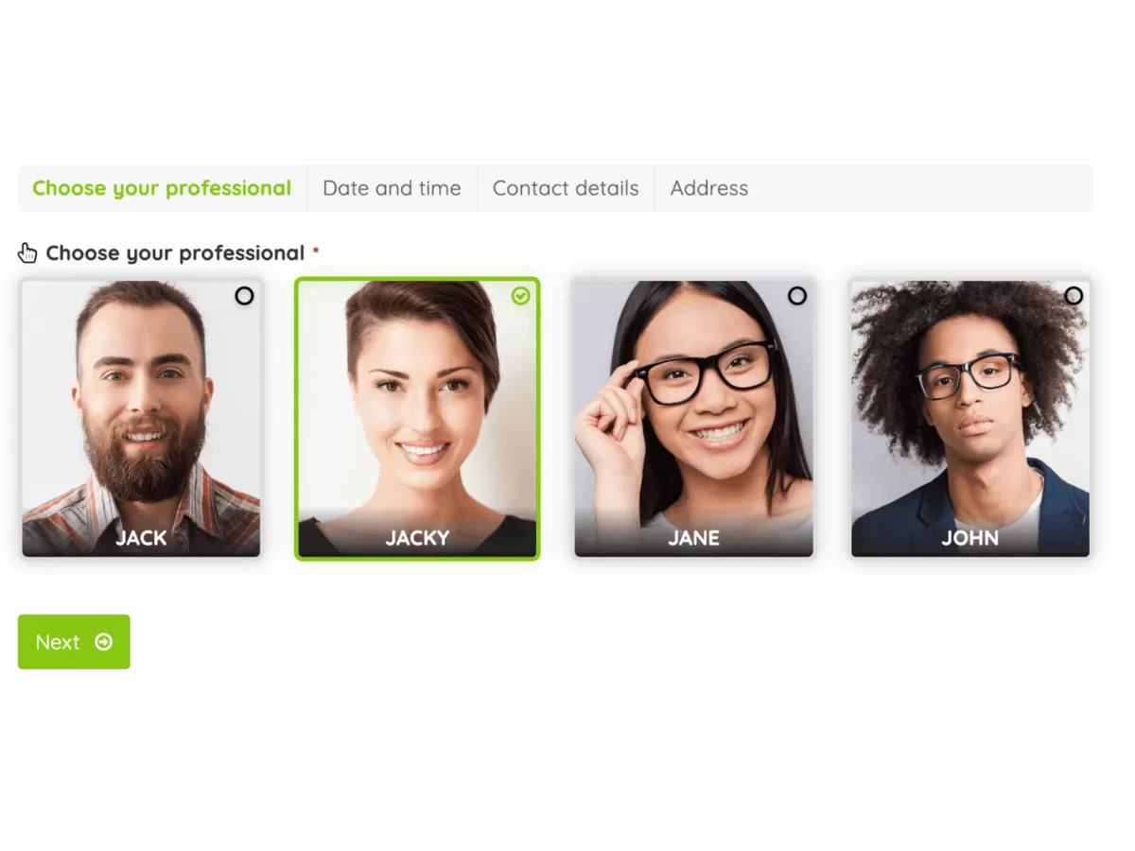The height and width of the screenshot is (851, 1135).
Task: Pick John's curly-haired portrait photo
Action: 970,418
